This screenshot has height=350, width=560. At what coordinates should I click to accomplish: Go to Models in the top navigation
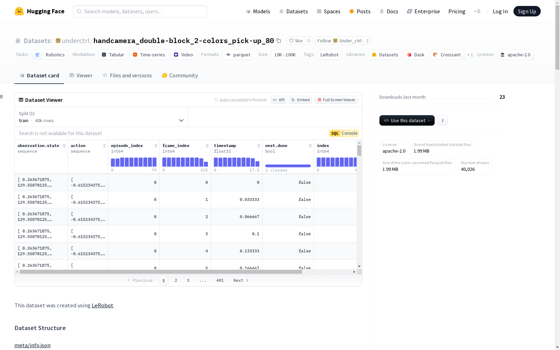click(258, 11)
